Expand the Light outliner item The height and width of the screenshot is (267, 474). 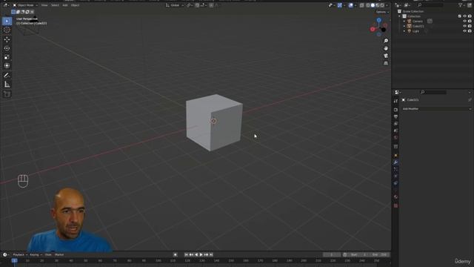point(404,31)
